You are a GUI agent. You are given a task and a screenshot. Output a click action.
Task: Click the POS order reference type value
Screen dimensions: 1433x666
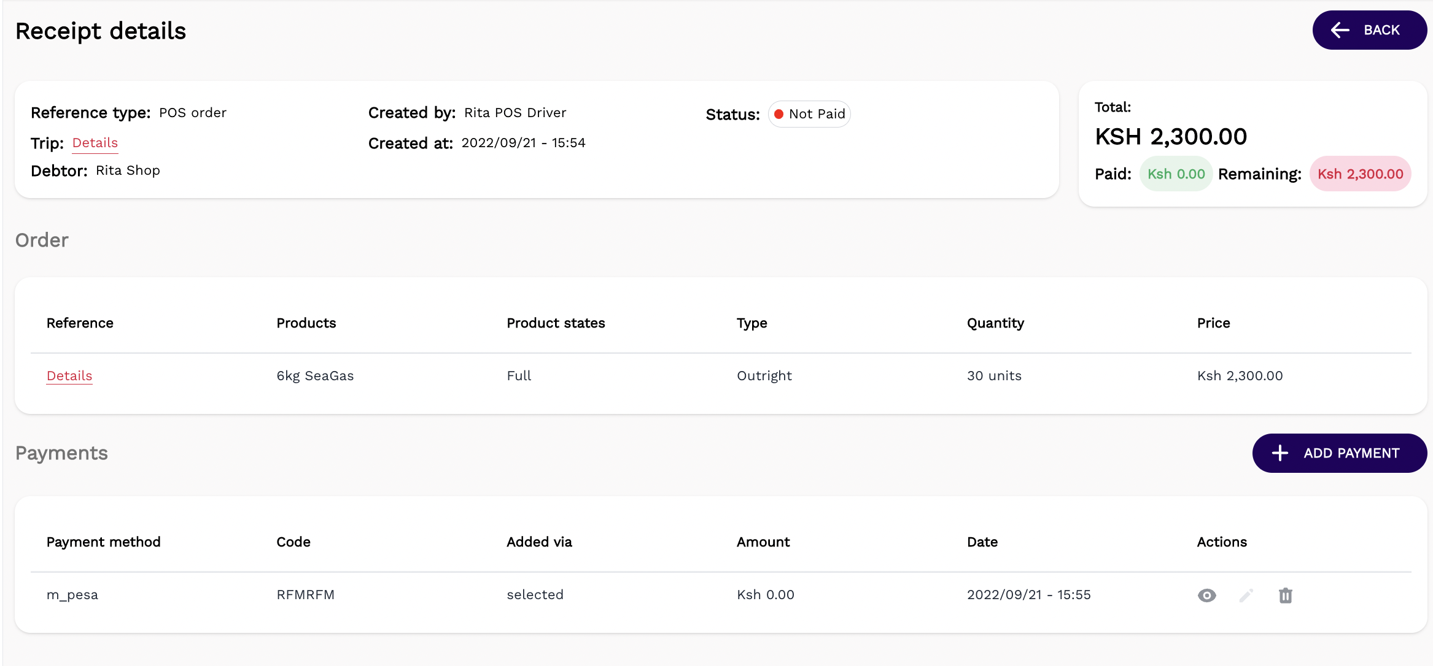[193, 113]
